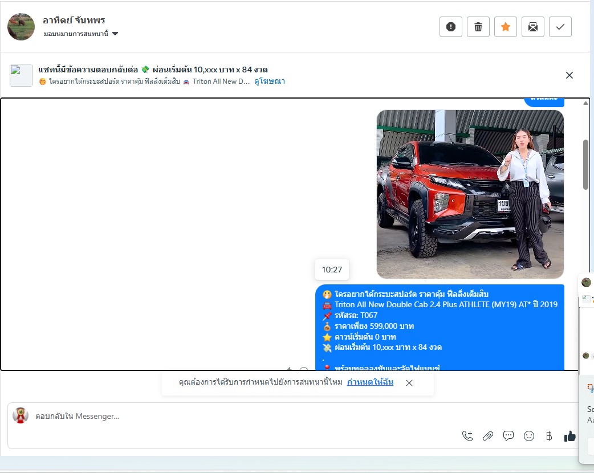Image resolution: width=594 pixels, height=473 pixels.
Task: Open the red Triton truck video thumbnail
Action: click(x=470, y=194)
